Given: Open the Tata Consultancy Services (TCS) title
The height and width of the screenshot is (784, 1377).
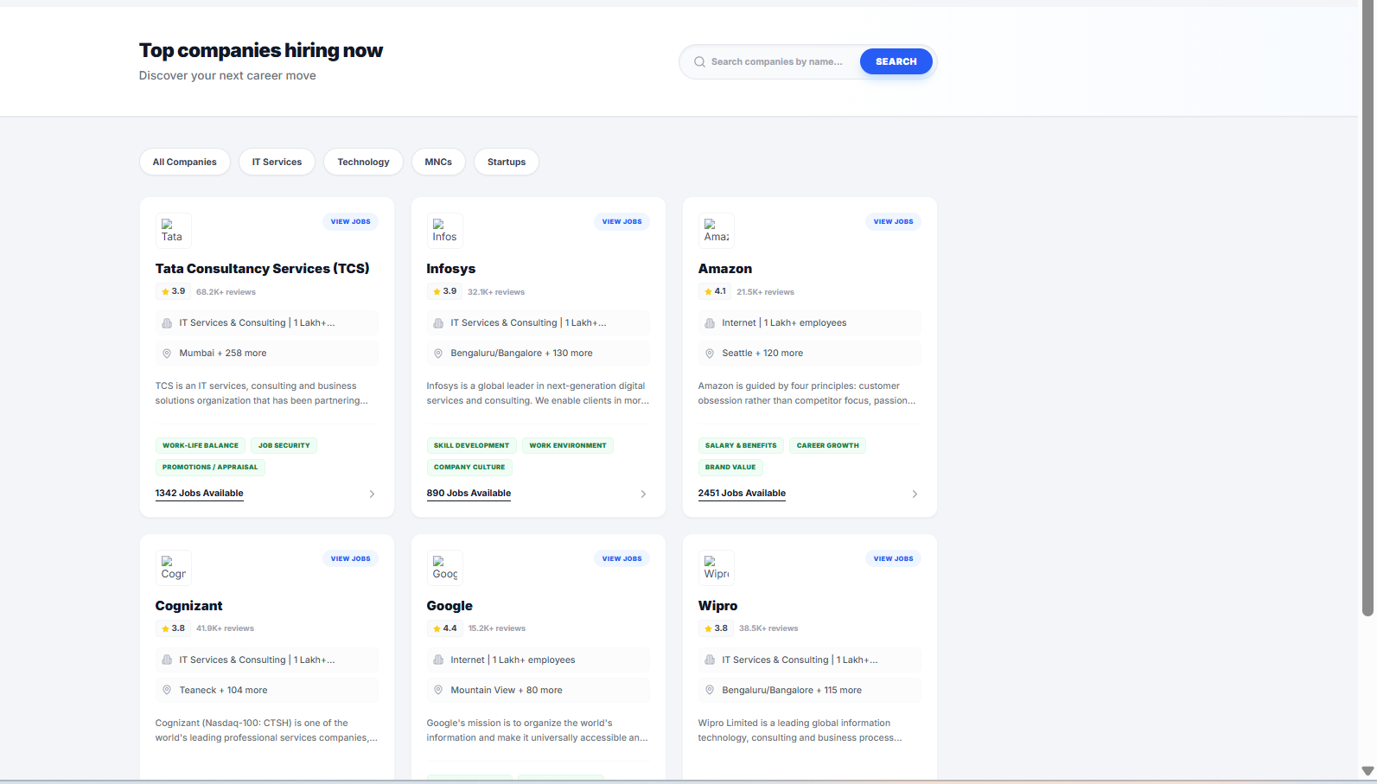Looking at the screenshot, I should pyautogui.click(x=263, y=269).
